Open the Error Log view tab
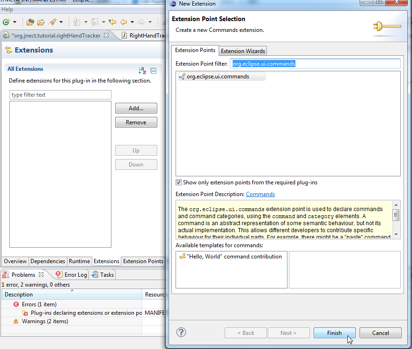This screenshot has height=349, width=412. pos(71,275)
